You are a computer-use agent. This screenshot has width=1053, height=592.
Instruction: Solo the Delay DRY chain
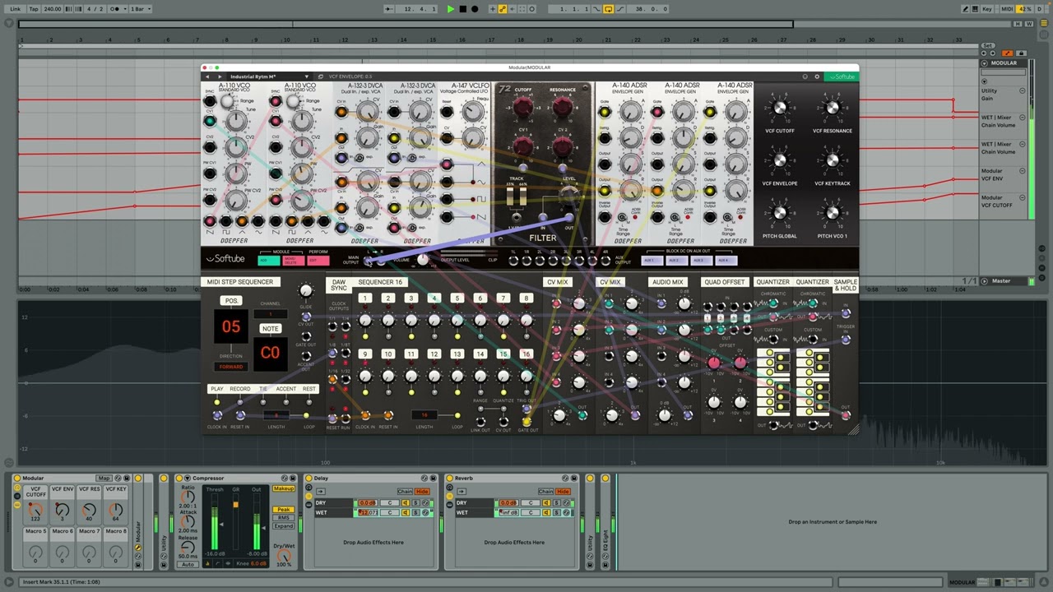point(417,502)
